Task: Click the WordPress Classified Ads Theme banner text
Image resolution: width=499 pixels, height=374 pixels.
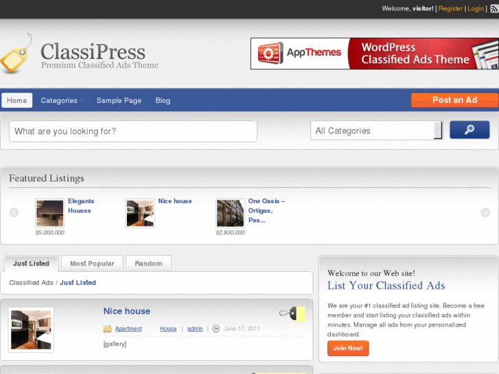Action: pyautogui.click(x=415, y=54)
